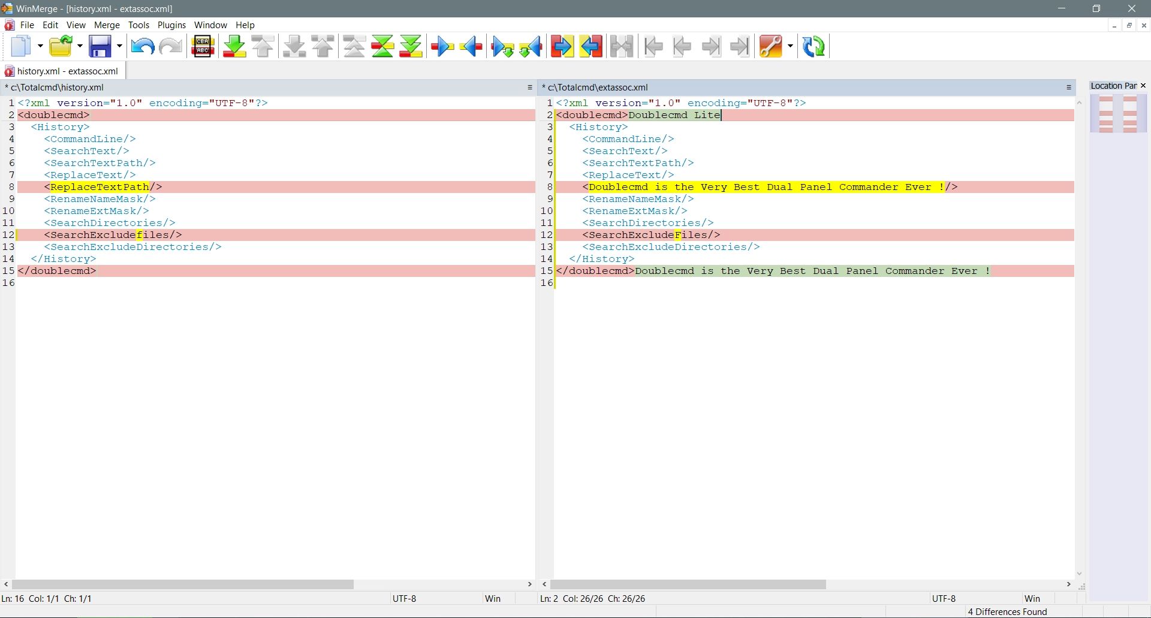This screenshot has width=1151, height=618.
Task: Go to First Difference icon
Action: (x=354, y=46)
